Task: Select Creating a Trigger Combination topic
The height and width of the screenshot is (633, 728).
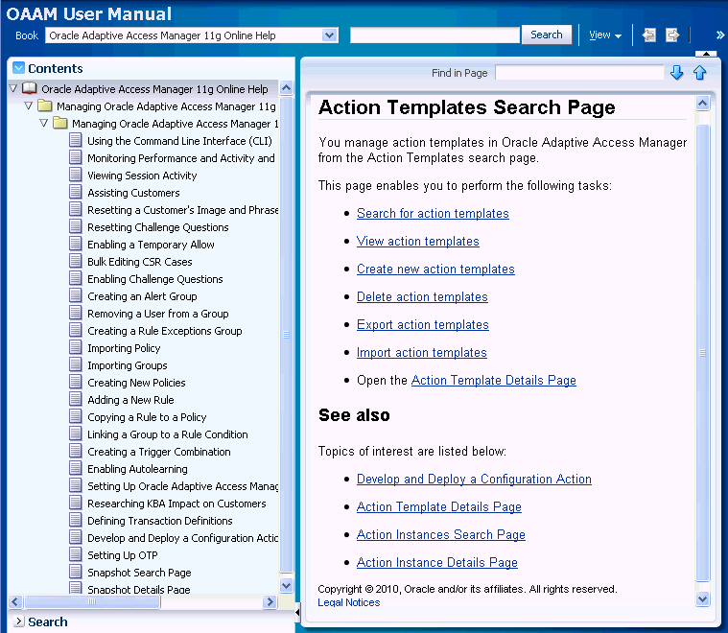Action: pos(159,452)
